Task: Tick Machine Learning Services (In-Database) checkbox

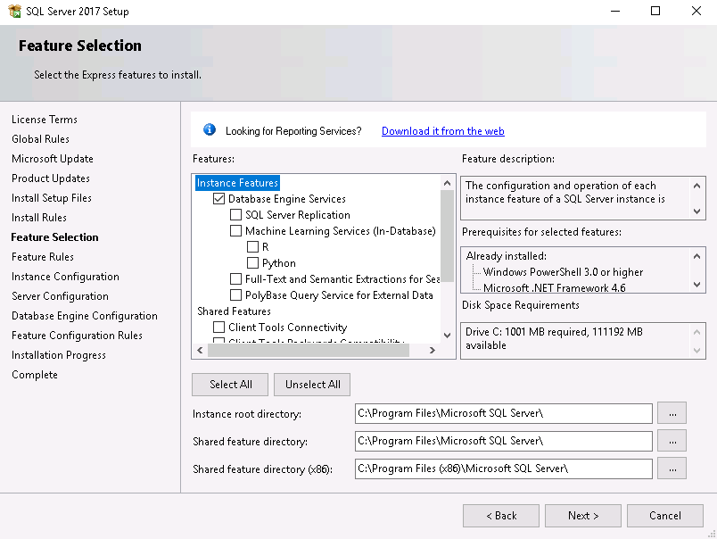Action: point(236,230)
